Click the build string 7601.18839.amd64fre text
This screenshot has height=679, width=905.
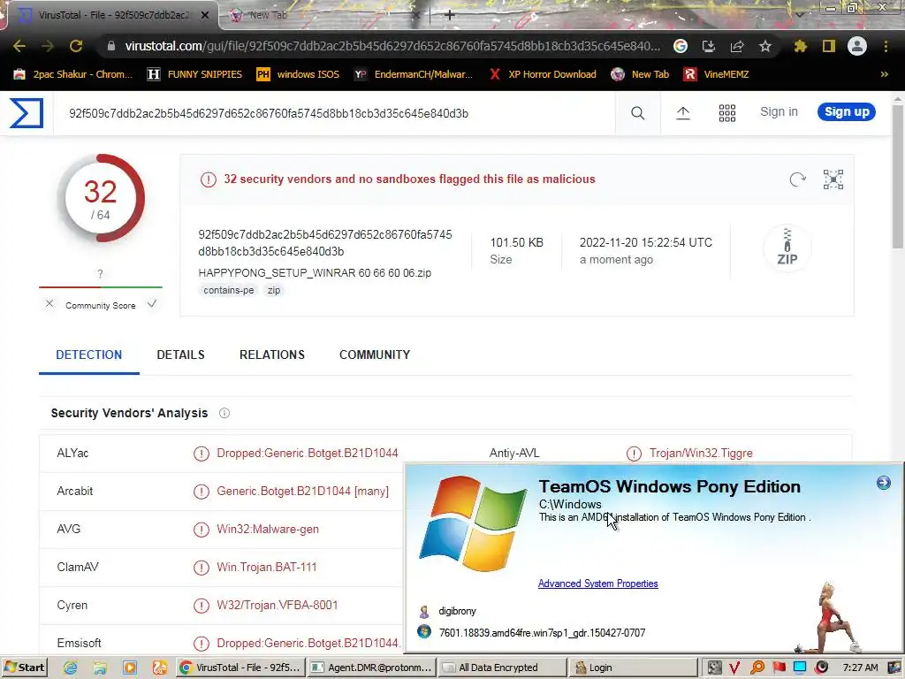[542, 633]
